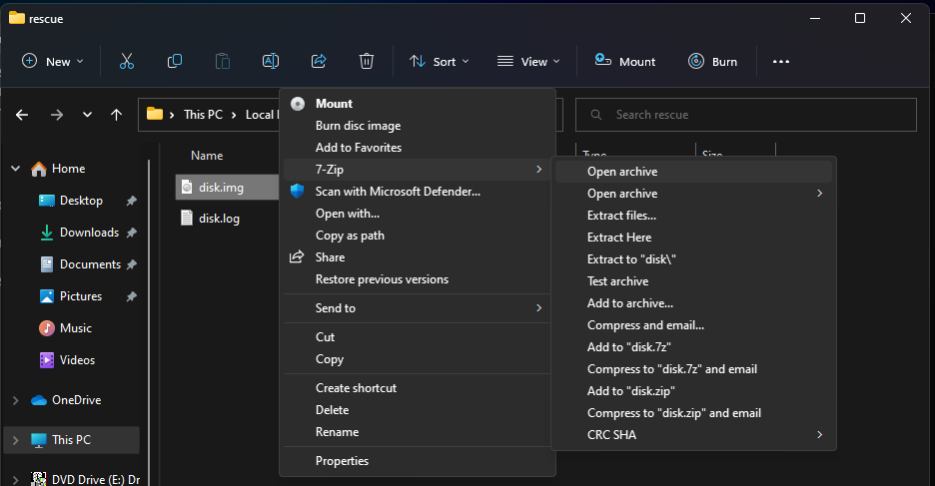Open the View dropdown
This screenshot has height=486, width=935.
tap(528, 61)
